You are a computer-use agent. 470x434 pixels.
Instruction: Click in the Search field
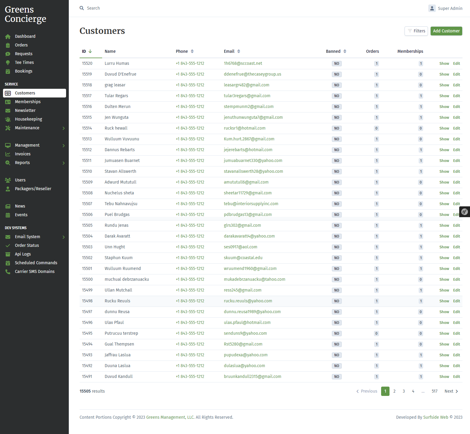93,8
